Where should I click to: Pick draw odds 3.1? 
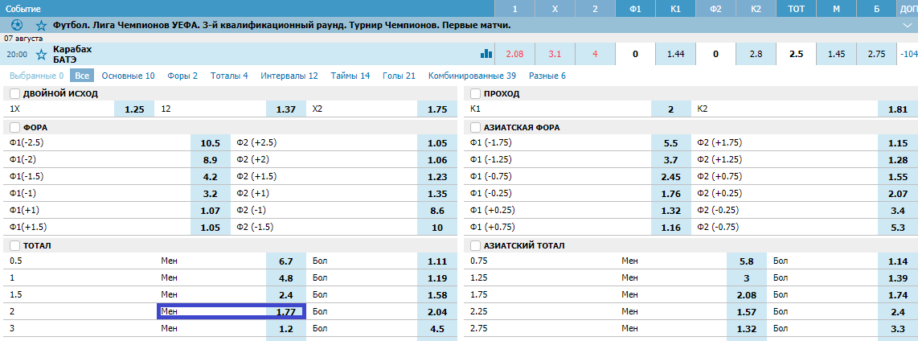555,54
